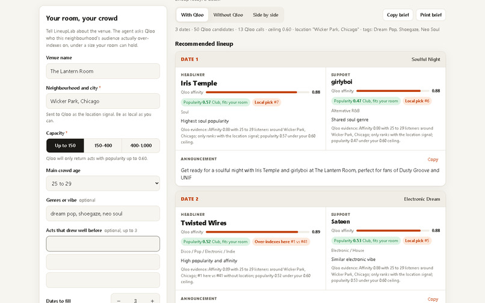This screenshot has height=303, width=485.
Task: Click the Popularity 0.53 badge
Action: [366, 241]
